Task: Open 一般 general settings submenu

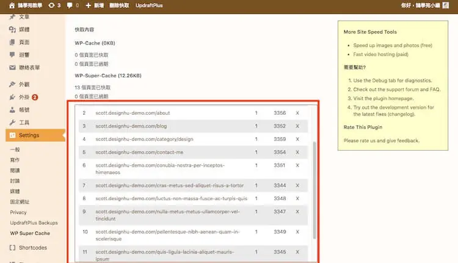Action: click(x=15, y=150)
